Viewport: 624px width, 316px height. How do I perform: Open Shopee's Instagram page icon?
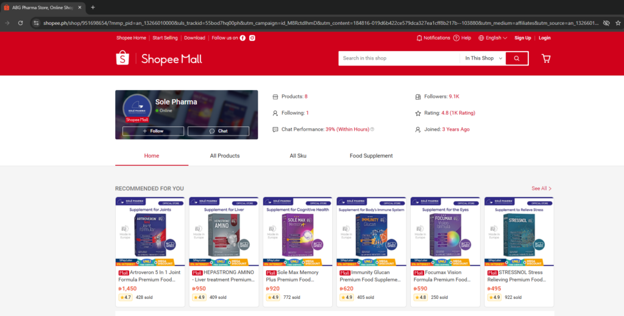[x=252, y=38]
